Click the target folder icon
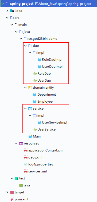The image size is (97, 202). pyautogui.click(x=12, y=192)
